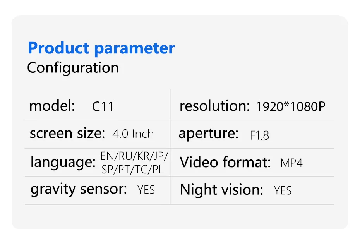Click the screen size: label

click(x=67, y=134)
